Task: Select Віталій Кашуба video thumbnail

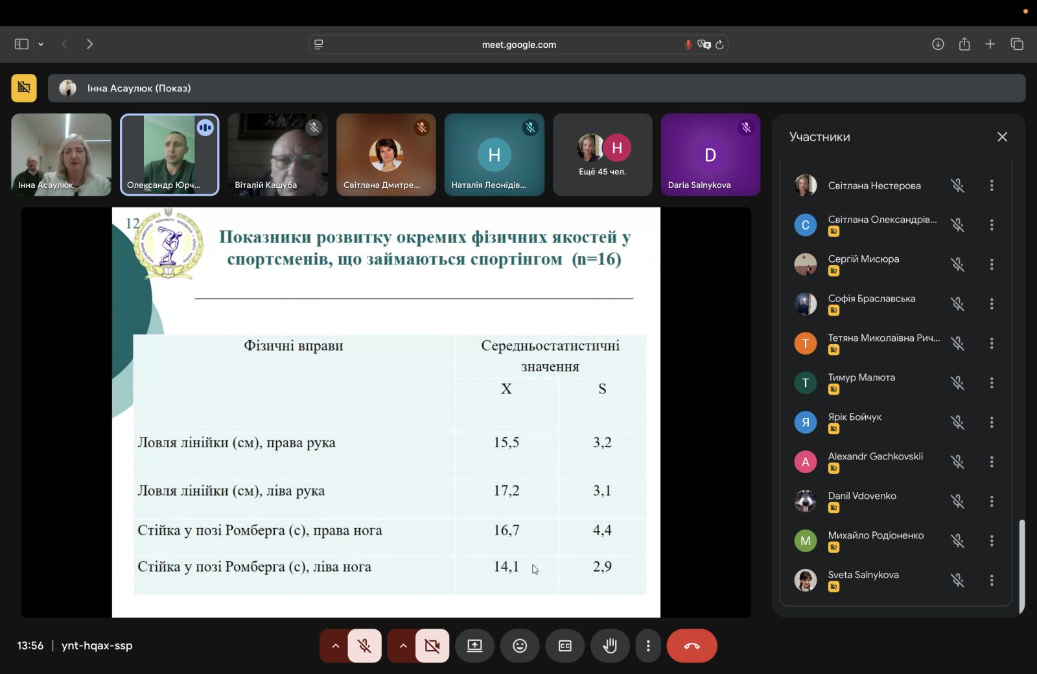Action: click(277, 155)
